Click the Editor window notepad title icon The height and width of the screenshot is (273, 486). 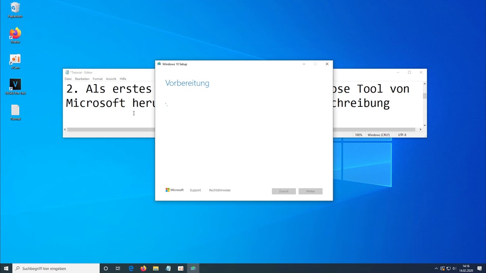pyautogui.click(x=67, y=72)
